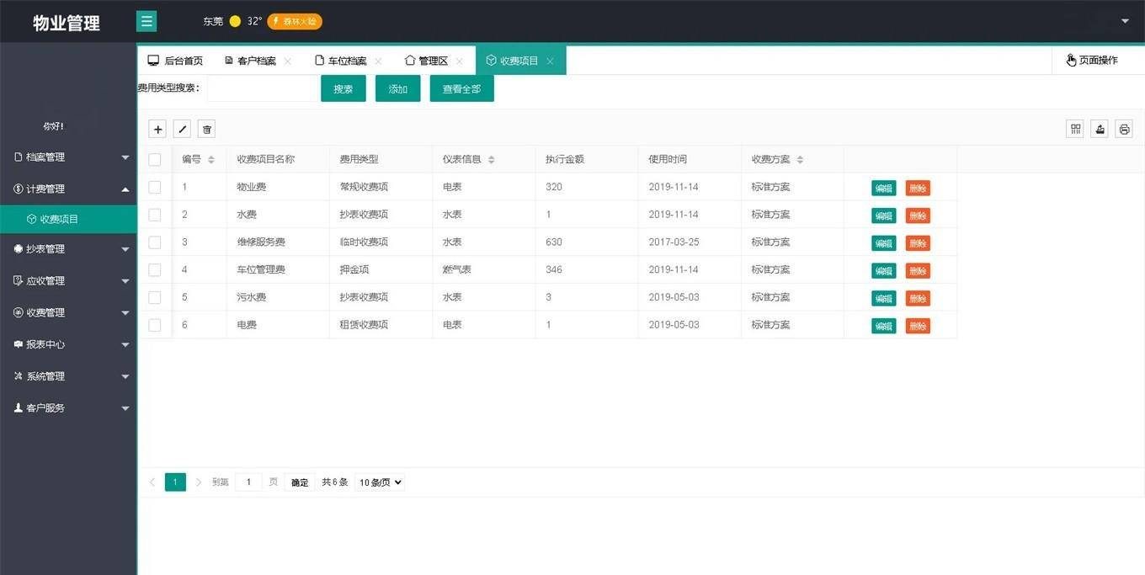The height and width of the screenshot is (575, 1145).
Task: Go to next page arrow
Action: 199,482
